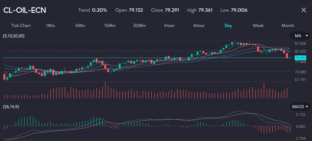Select the 4Hour timeframe tab

(199, 25)
